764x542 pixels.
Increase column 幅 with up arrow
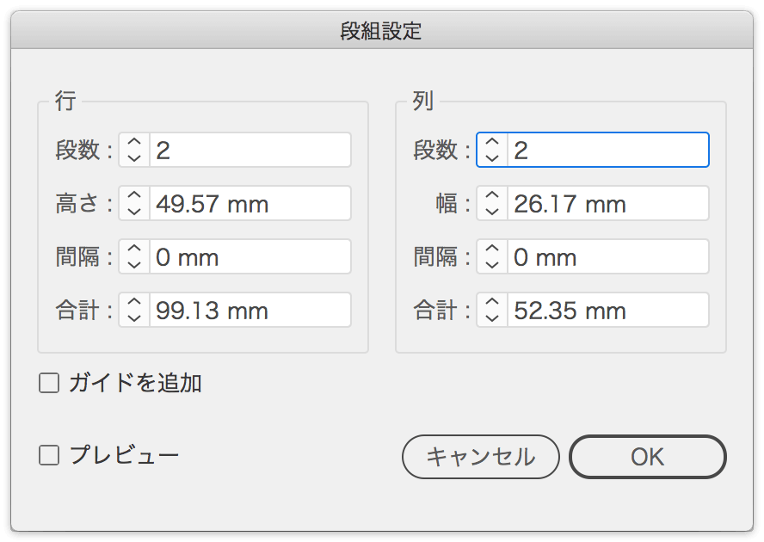click(492, 195)
